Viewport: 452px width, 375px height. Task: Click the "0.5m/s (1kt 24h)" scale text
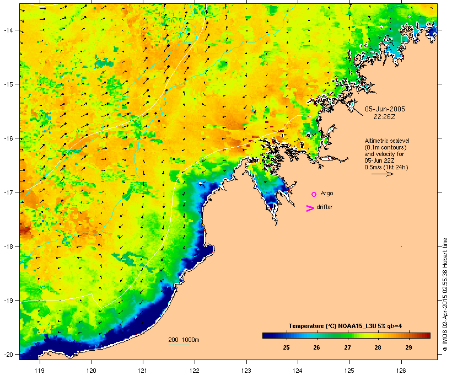[386, 167]
